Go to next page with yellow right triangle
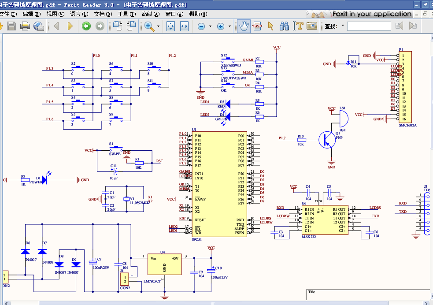Viewport: 433px width, 305px height. pyautogui.click(x=70, y=26)
